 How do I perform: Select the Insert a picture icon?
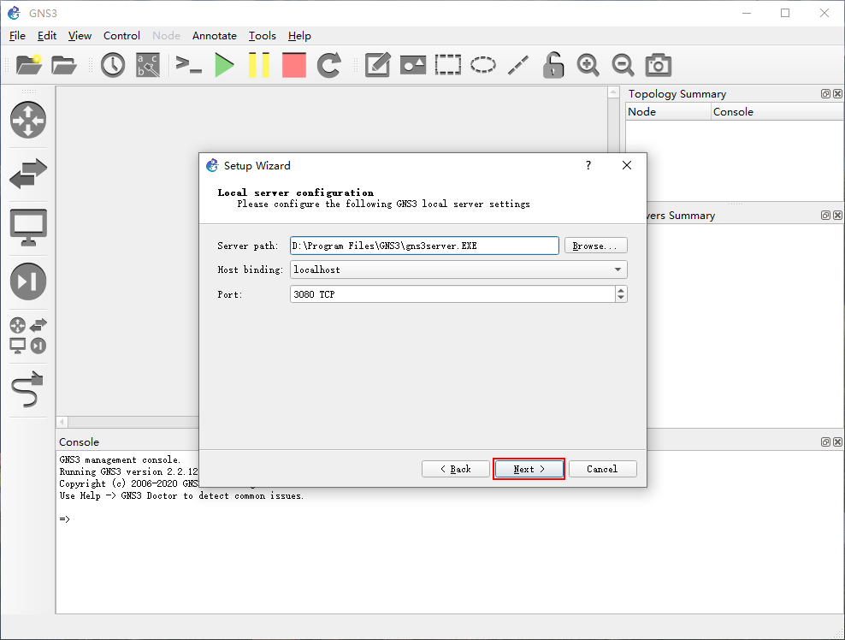[x=413, y=65]
